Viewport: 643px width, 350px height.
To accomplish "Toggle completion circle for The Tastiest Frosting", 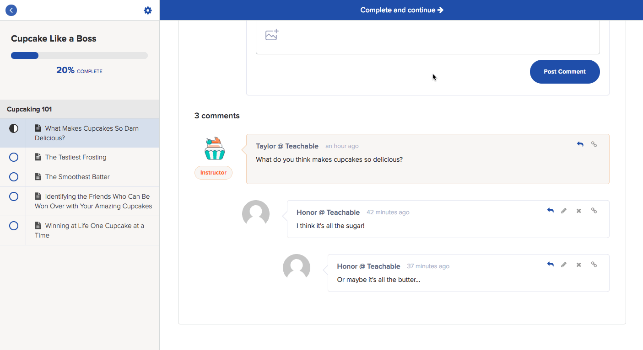I will pos(14,157).
